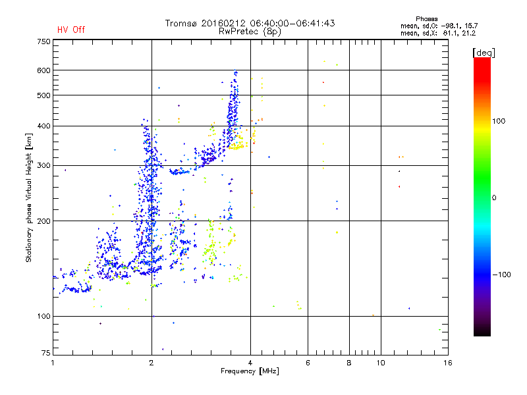Click the blue colorbar region at -100
Viewport: 527px width, 395px height.
(482, 275)
